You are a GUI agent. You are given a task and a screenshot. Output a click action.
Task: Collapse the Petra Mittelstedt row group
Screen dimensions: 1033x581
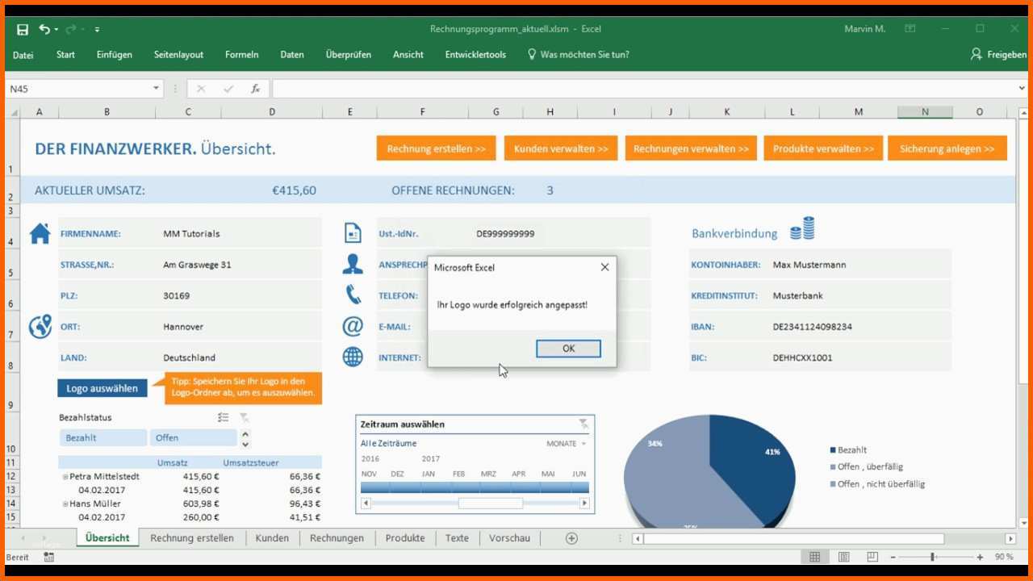coord(65,476)
